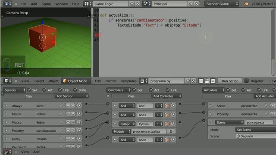Viewport: 276px width, 155px height.
Task: Pin the Property incrementa actuator
Action: 266,114
